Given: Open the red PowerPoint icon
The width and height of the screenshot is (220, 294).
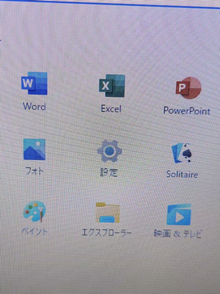Looking at the screenshot, I should [x=188, y=88].
